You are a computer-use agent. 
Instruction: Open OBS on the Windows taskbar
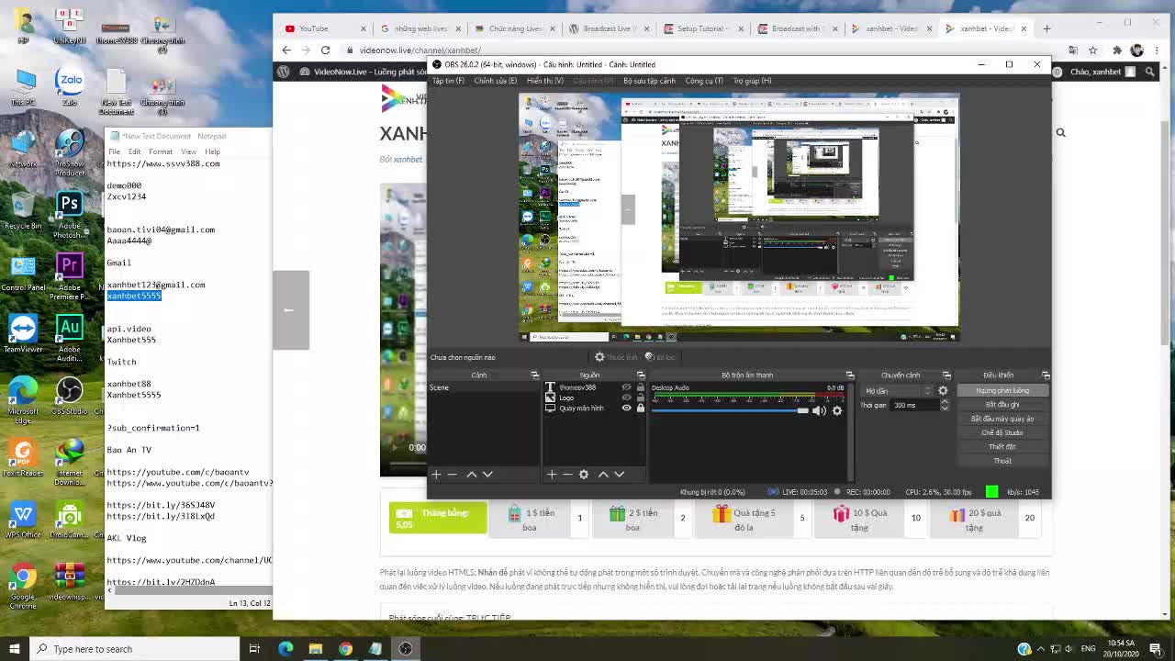click(405, 649)
